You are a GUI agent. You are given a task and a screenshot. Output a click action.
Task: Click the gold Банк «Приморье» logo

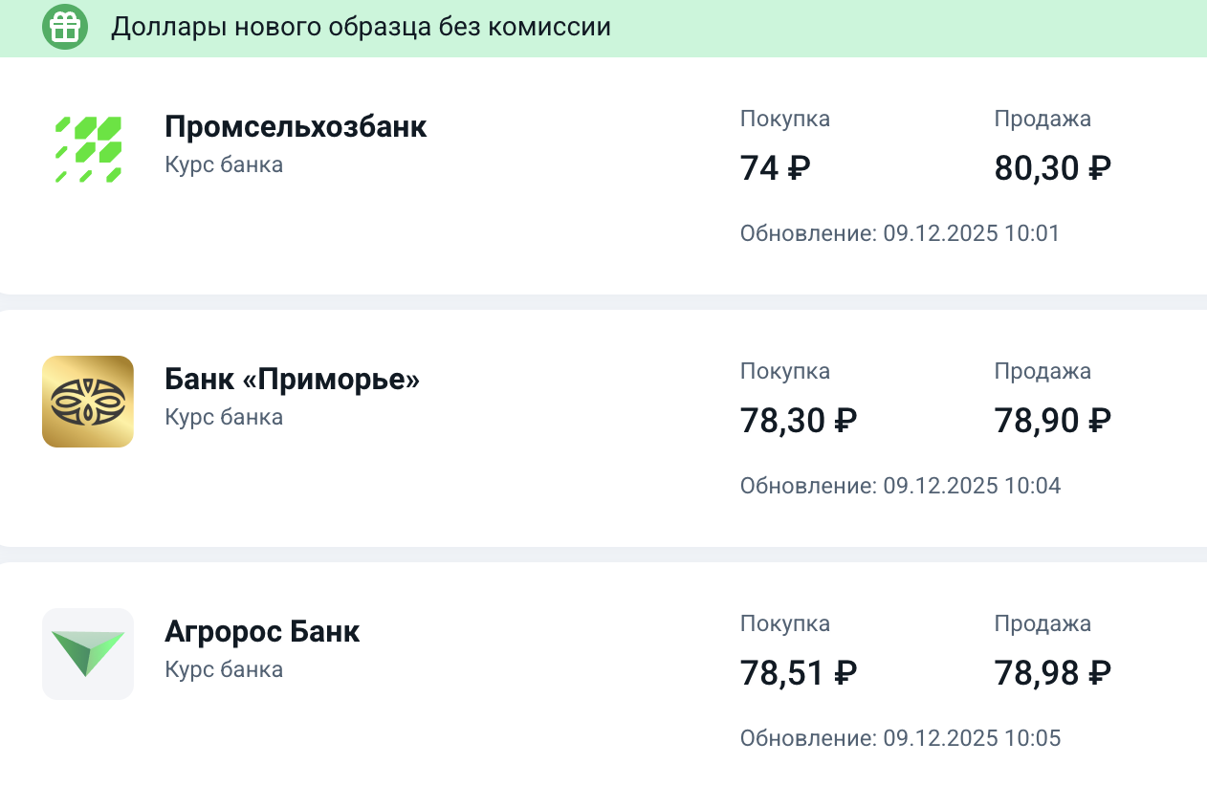(88, 402)
